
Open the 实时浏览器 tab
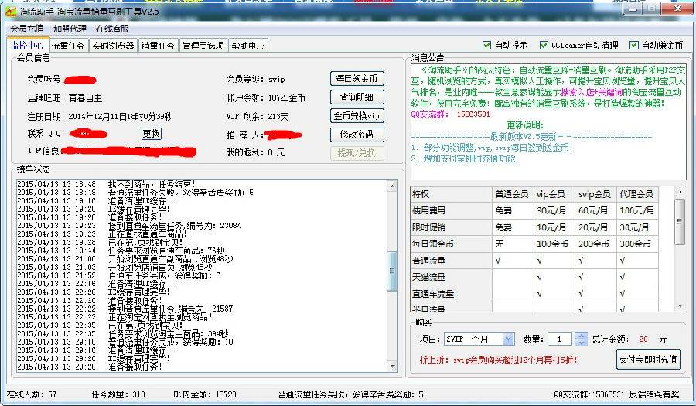coord(113,46)
